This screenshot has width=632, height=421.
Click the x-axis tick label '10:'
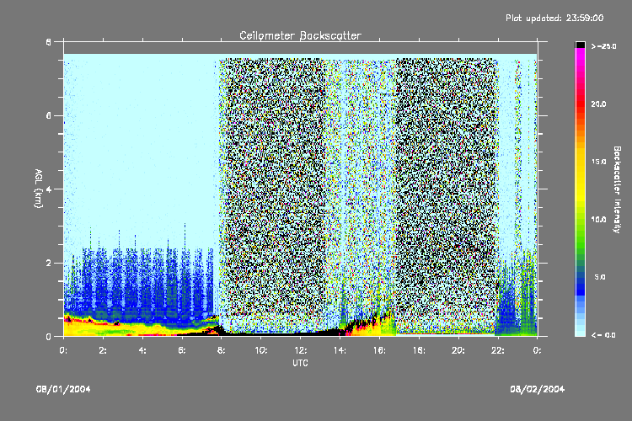coord(260,350)
